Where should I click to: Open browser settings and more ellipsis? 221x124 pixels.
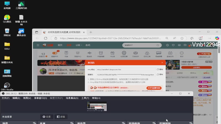point(209,38)
